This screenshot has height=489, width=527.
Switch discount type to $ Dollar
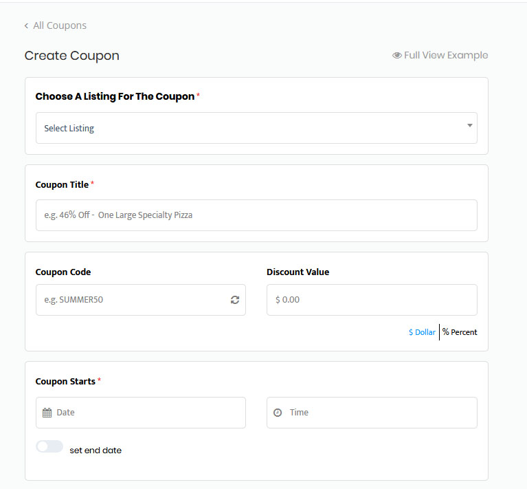click(x=422, y=332)
